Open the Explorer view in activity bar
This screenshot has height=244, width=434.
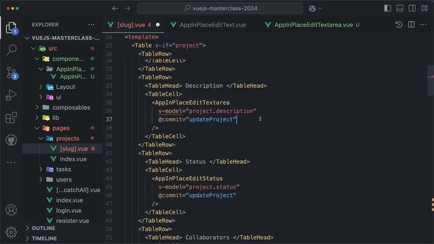coord(11,28)
